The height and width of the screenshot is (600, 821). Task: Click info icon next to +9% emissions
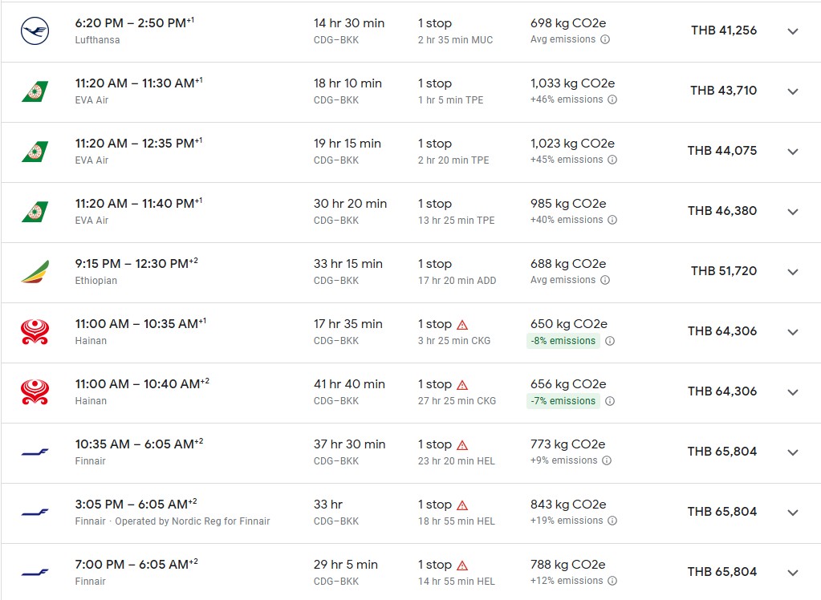tap(607, 460)
